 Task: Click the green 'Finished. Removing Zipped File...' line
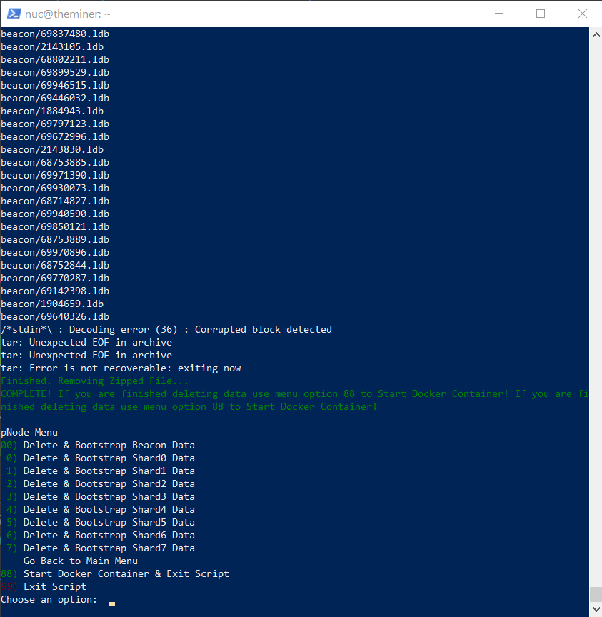click(x=95, y=381)
